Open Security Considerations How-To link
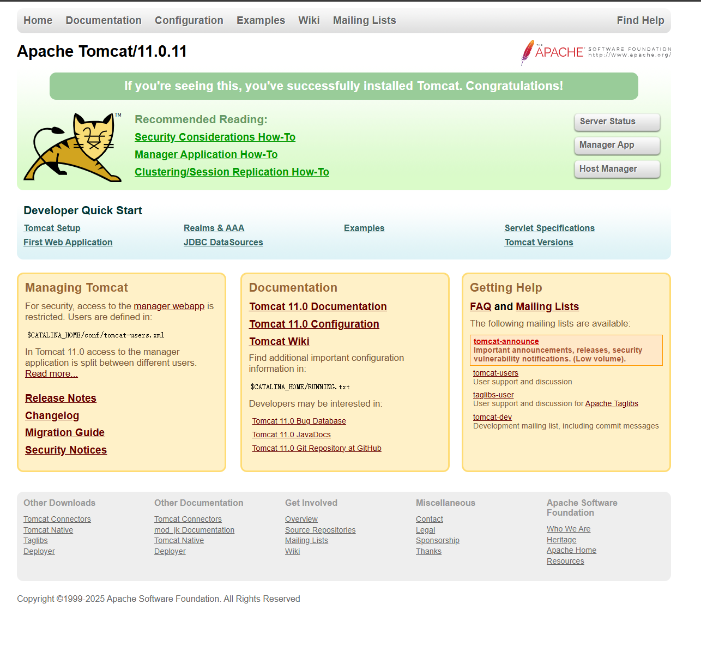The image size is (701, 658). coord(215,137)
